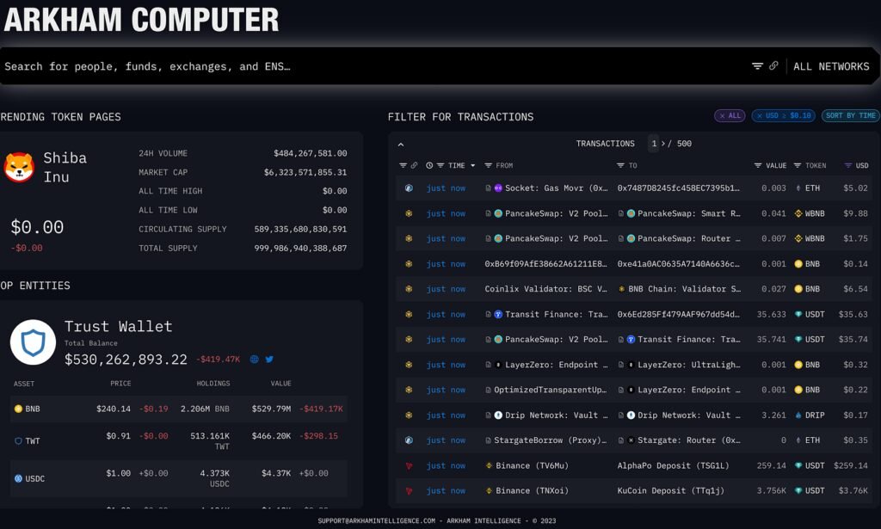The width and height of the screenshot is (881, 529).
Task: Collapse the transactions panel with chevron
Action: [x=401, y=145]
